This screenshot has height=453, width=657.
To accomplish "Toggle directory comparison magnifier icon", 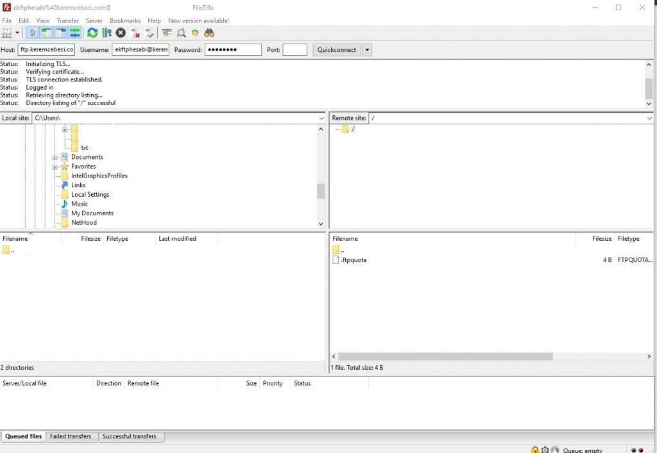I will pyautogui.click(x=181, y=33).
